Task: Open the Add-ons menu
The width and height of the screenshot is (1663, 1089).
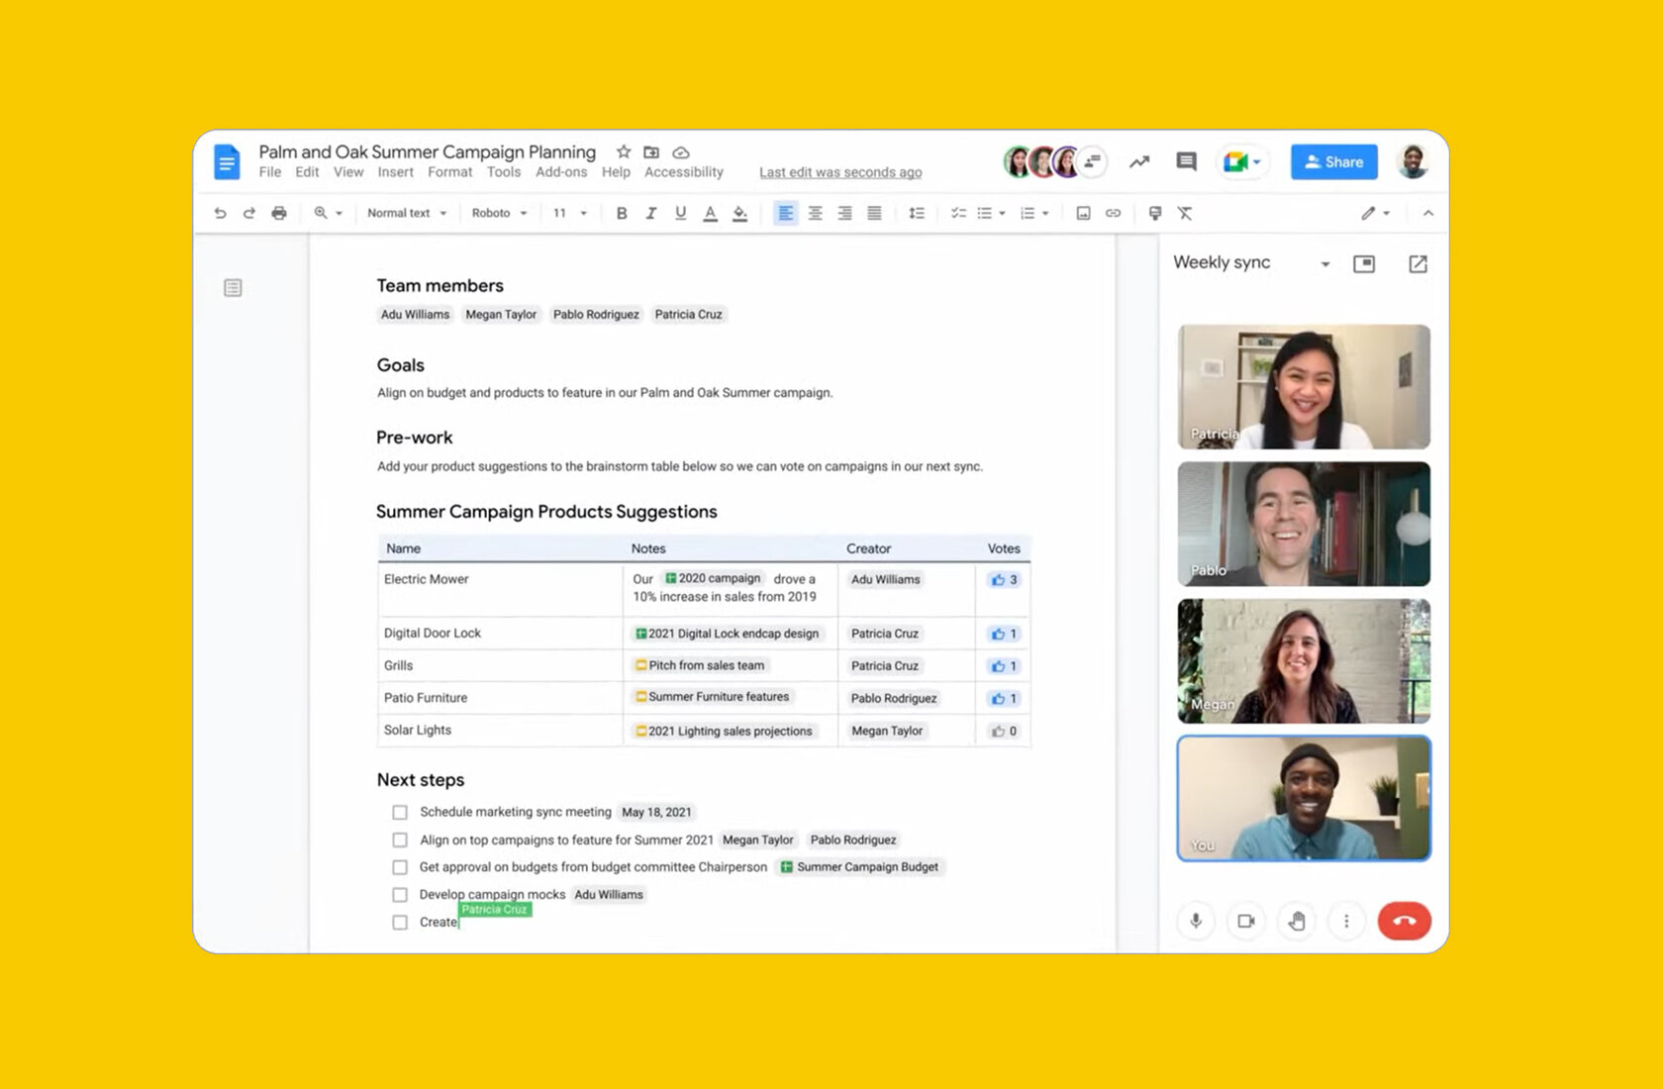Action: (x=561, y=172)
